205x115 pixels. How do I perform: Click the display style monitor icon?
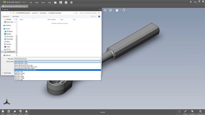click(x=110, y=10)
